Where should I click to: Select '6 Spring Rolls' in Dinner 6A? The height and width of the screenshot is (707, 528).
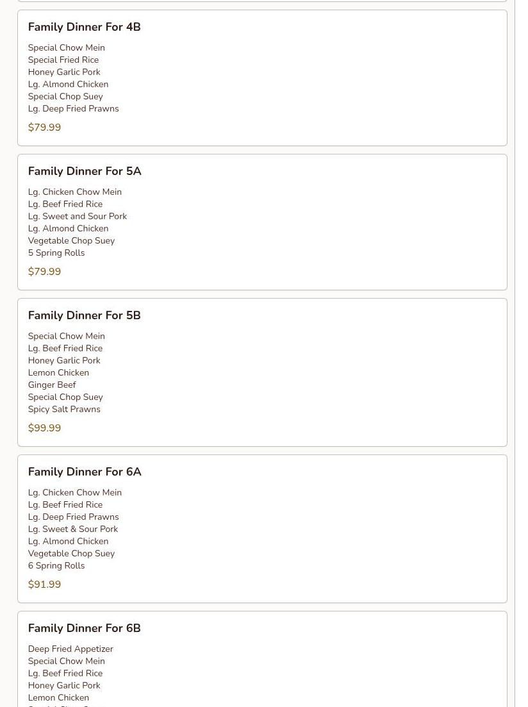click(56, 566)
